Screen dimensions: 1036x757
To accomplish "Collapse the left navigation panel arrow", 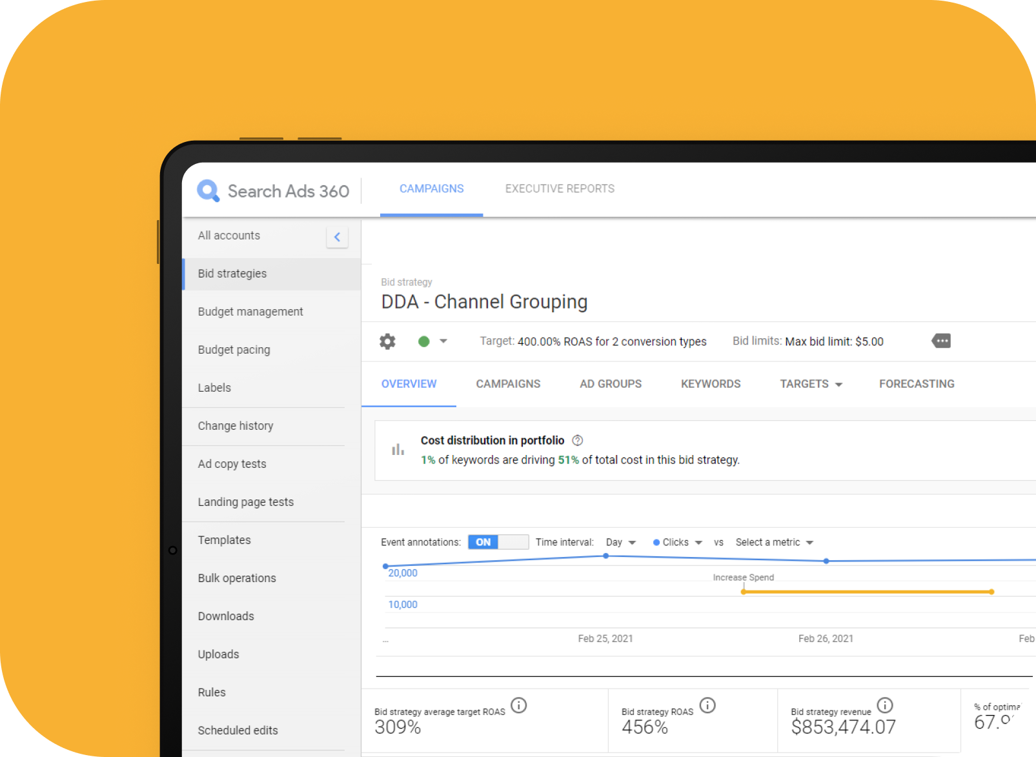I will point(337,237).
